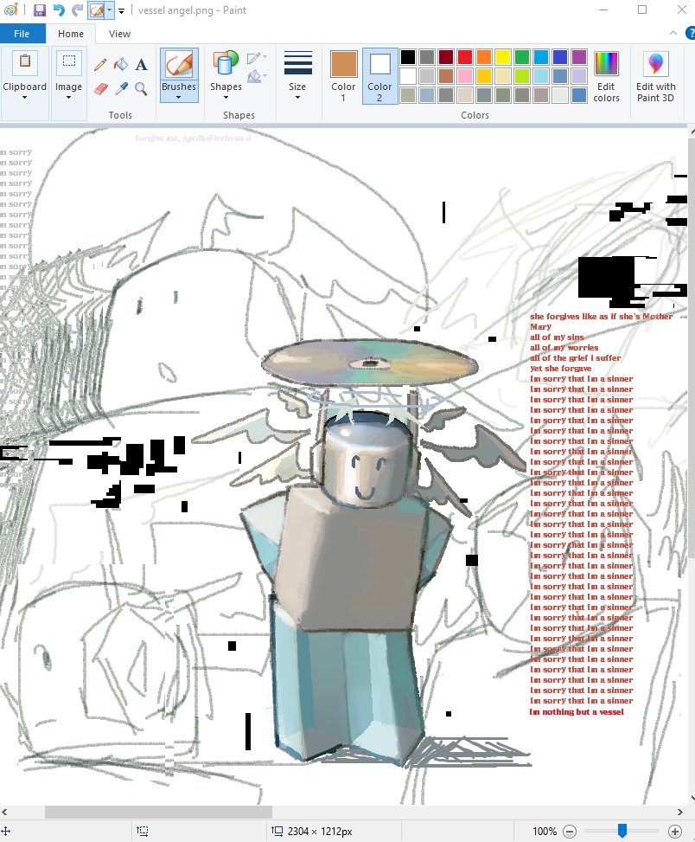
Task: Select the Pencil tool
Action: [100, 64]
